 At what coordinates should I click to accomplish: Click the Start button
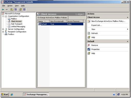tap(5, 94)
